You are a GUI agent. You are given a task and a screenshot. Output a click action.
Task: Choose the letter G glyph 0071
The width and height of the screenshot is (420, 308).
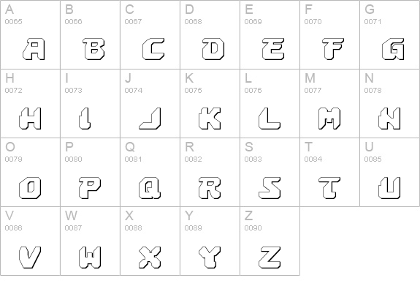click(393, 49)
